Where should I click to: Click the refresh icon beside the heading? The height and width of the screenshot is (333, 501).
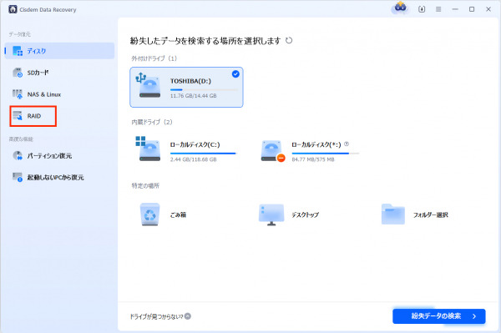[289, 41]
